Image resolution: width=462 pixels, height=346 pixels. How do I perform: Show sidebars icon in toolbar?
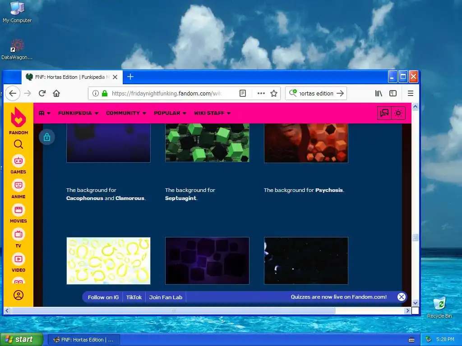(393, 94)
